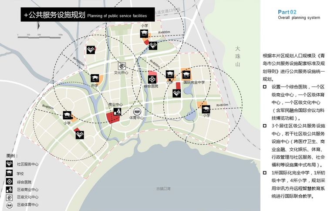Select the 文化中心 icon on the map
Image resolution: width=331 pixels, height=211 pixels.
point(122,66)
